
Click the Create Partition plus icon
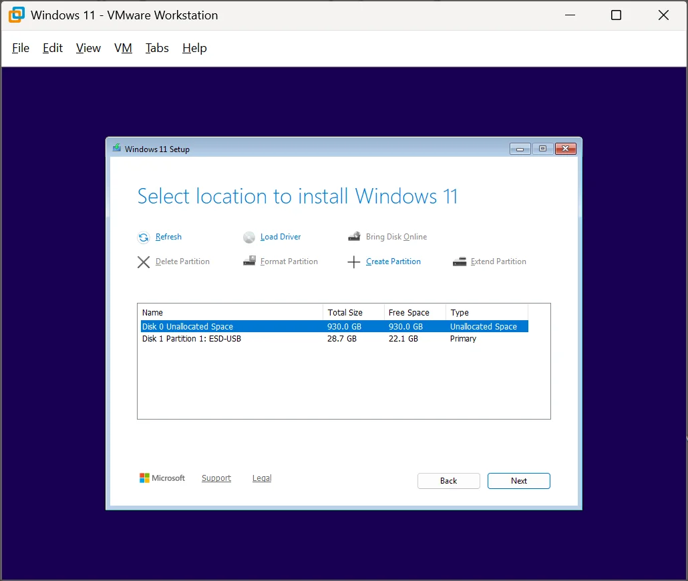[x=353, y=262]
